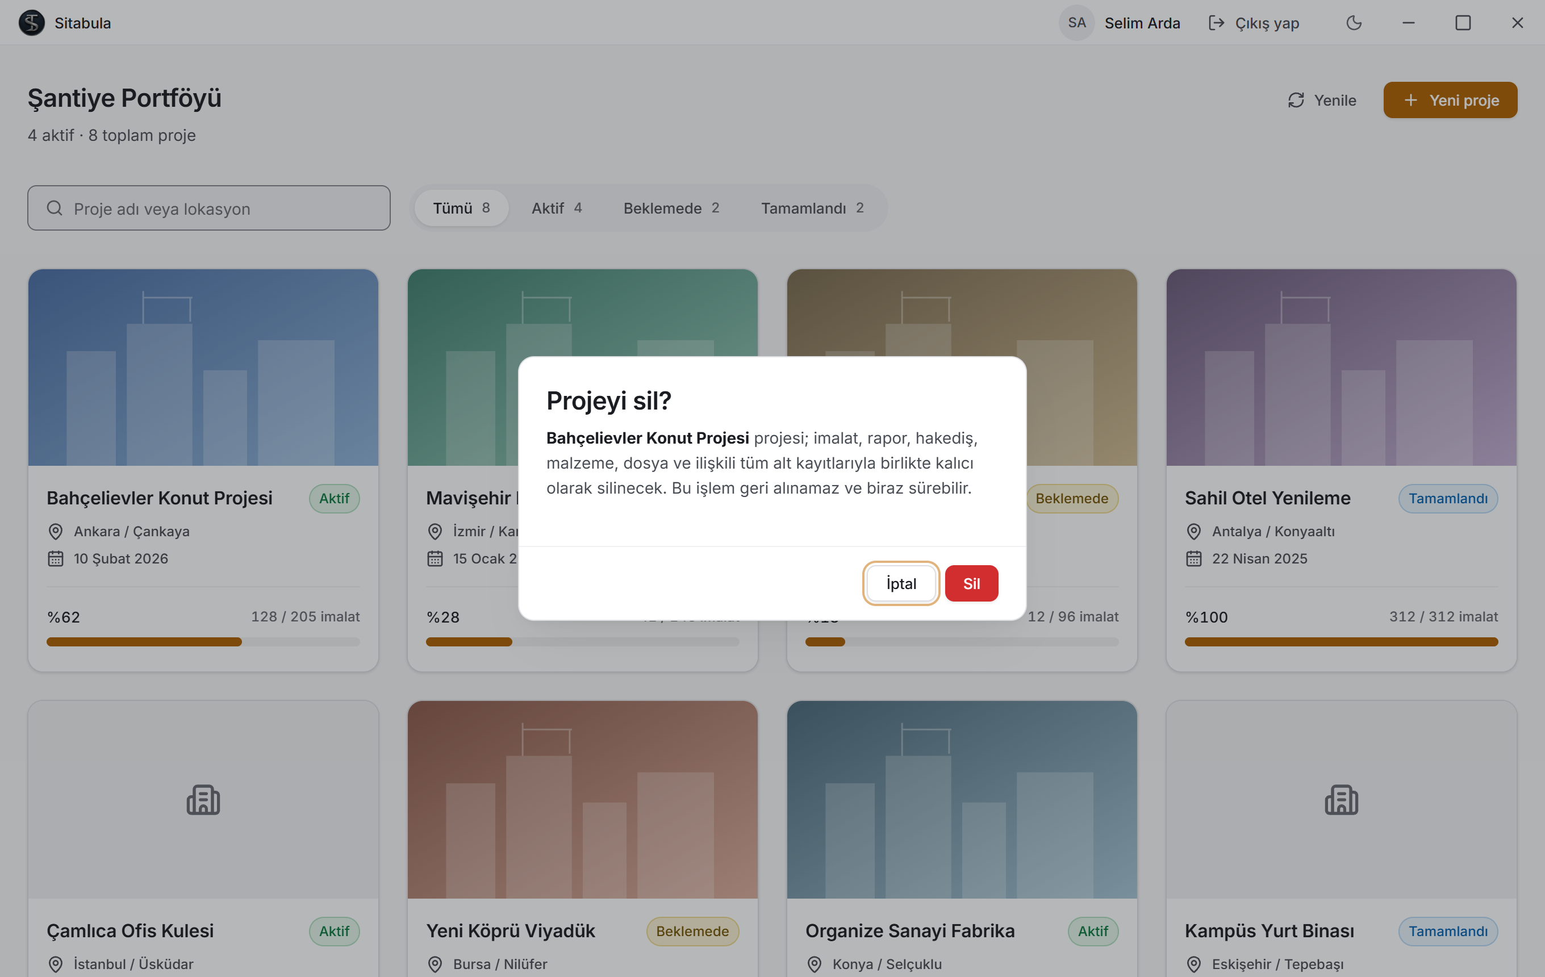Click the building icon on Kampüs Yurt Binası card

(x=1342, y=799)
